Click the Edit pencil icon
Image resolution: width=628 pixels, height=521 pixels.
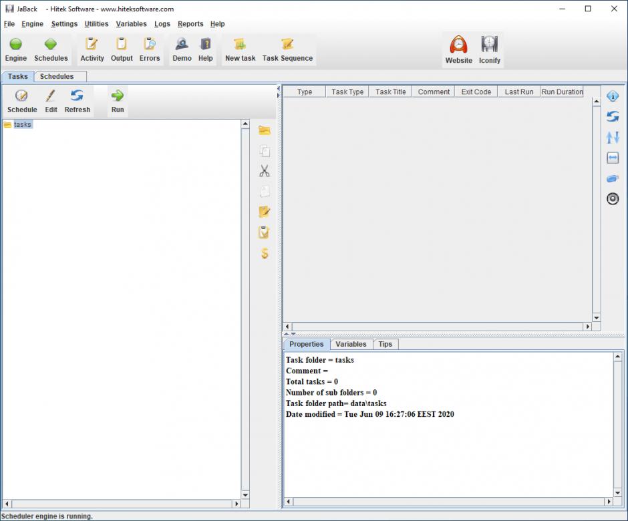coord(51,96)
